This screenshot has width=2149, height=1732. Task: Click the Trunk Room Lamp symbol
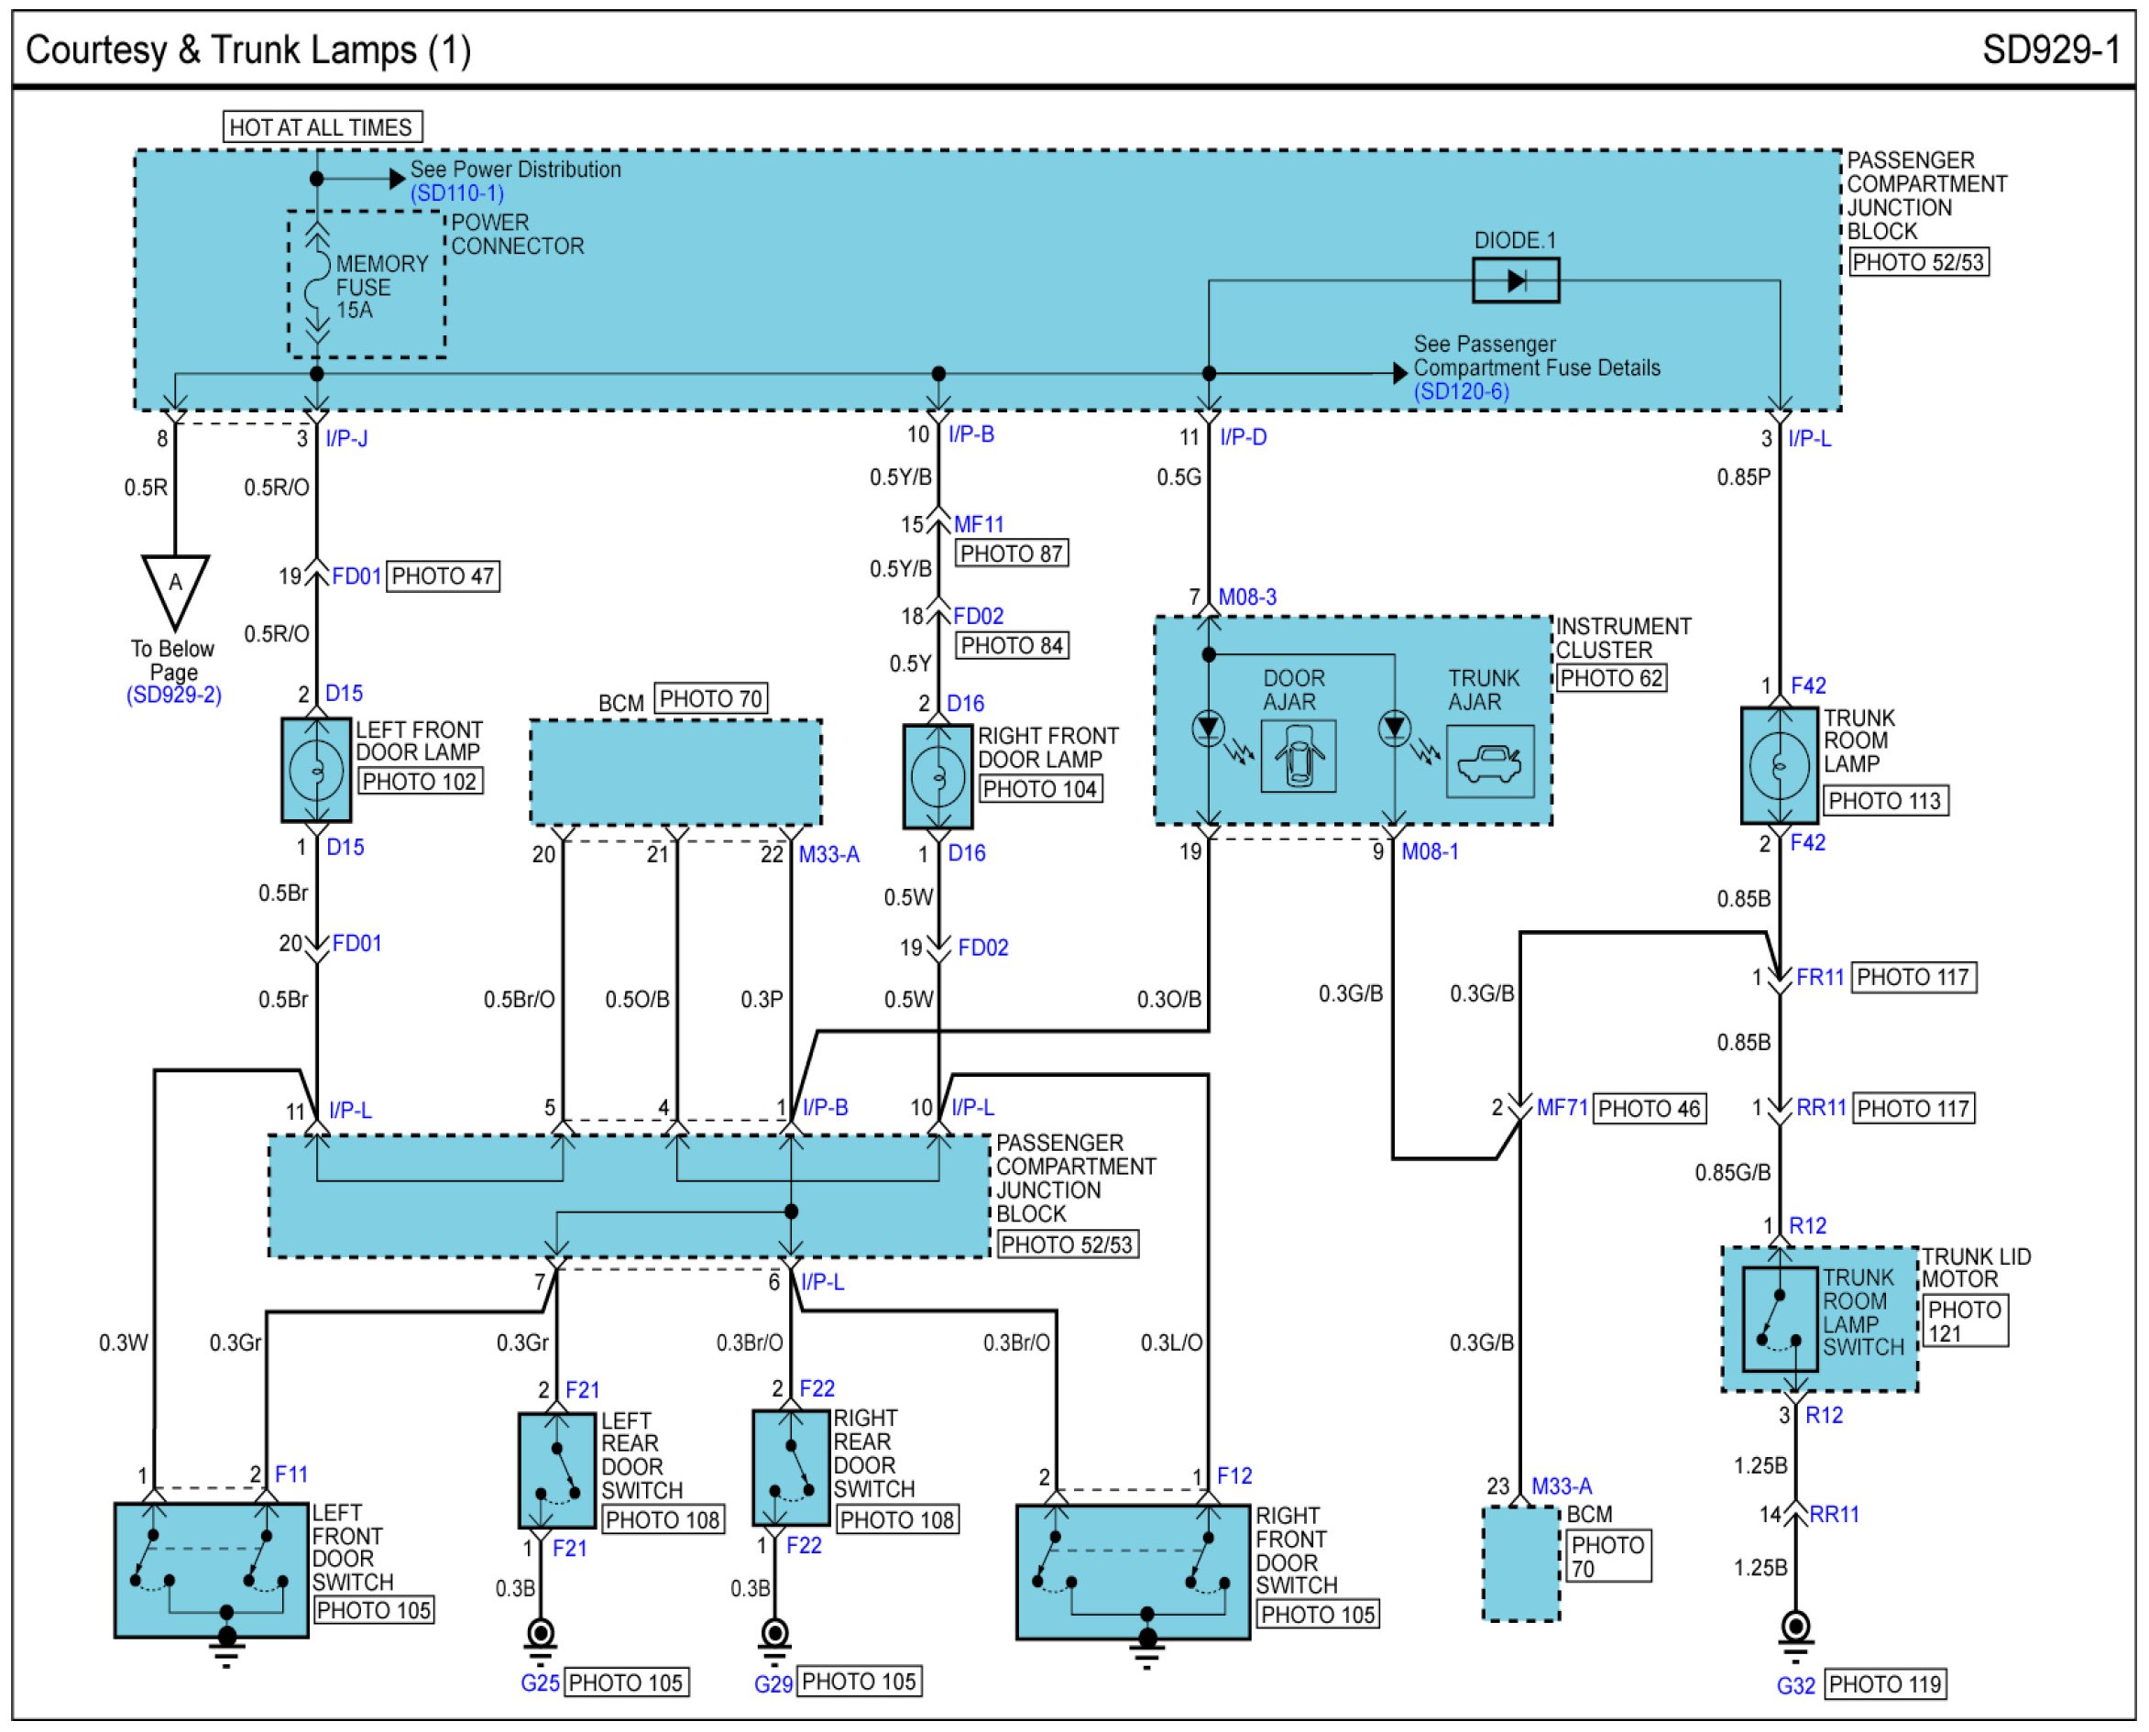(1779, 765)
